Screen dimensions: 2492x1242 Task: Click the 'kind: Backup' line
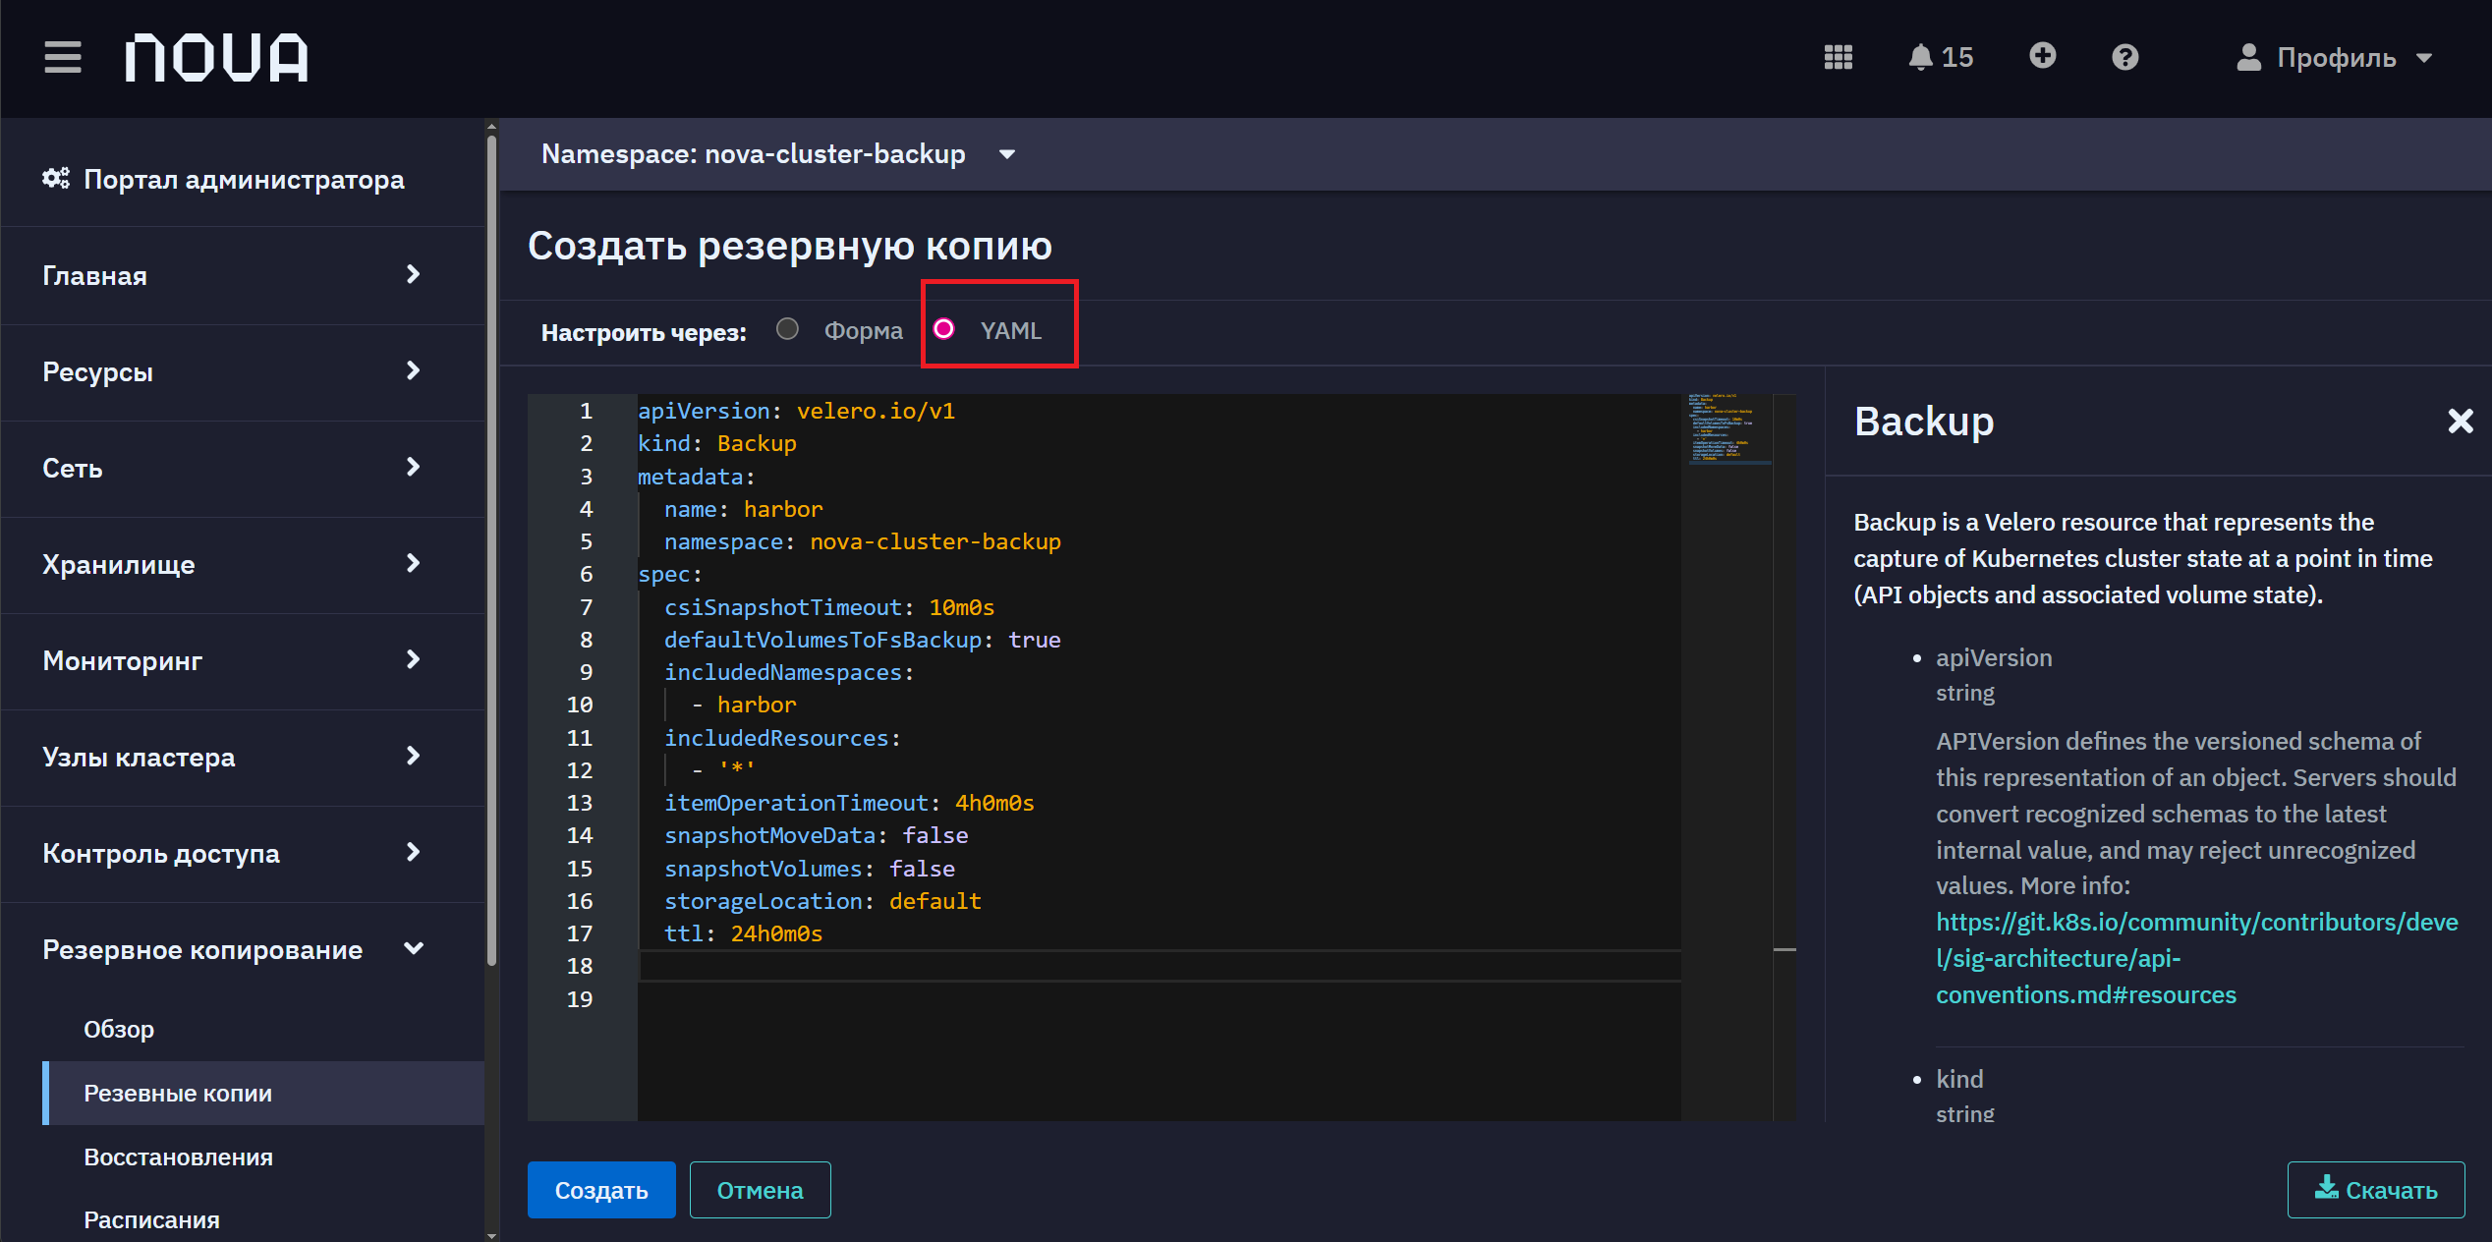coord(716,443)
